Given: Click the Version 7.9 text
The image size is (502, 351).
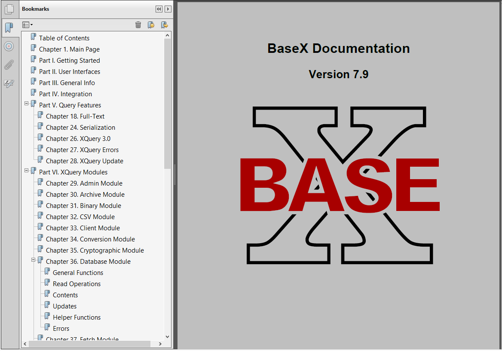Looking at the screenshot, I should pyautogui.click(x=338, y=74).
